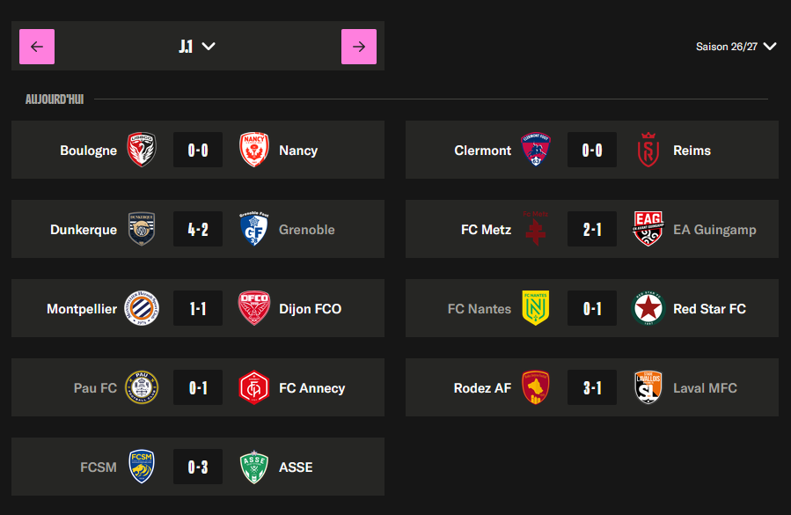Image resolution: width=791 pixels, height=515 pixels.
Task: Open the Rodez AF 3-1 Laval score
Action: (592, 387)
